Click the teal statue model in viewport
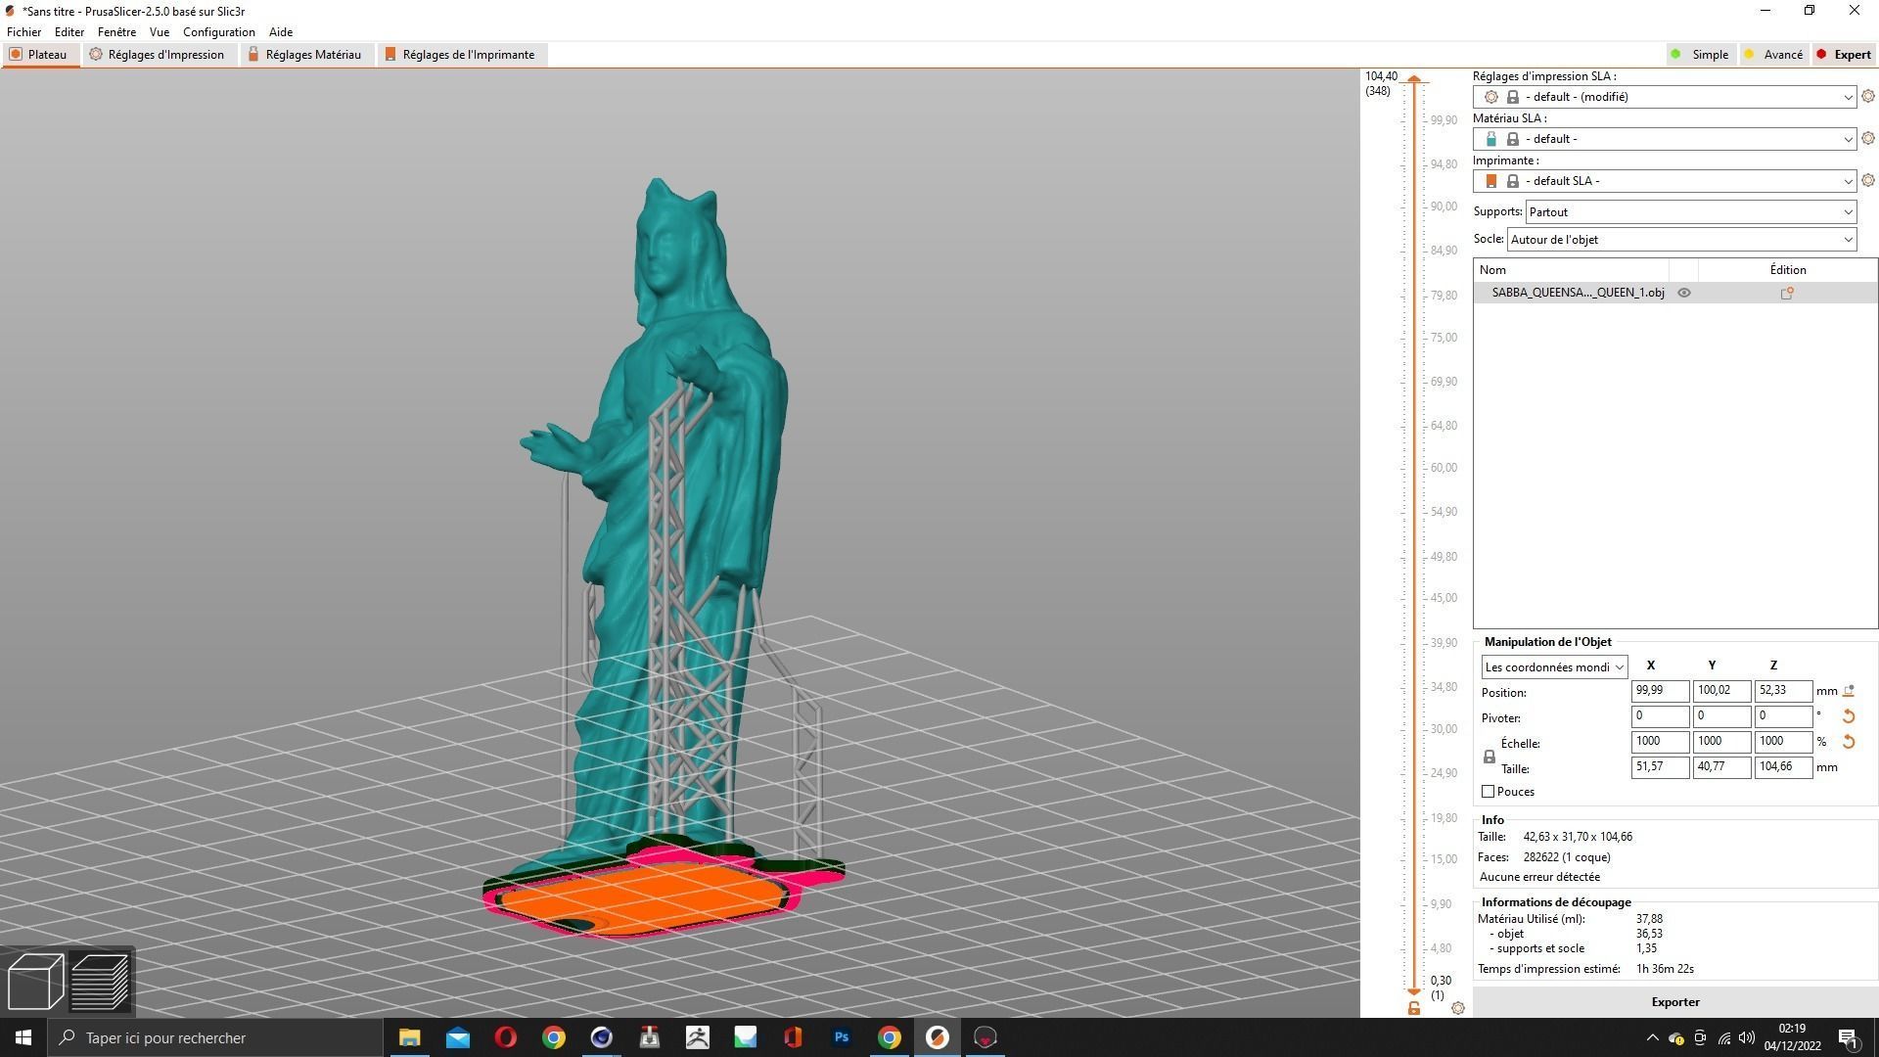 pyautogui.click(x=675, y=528)
